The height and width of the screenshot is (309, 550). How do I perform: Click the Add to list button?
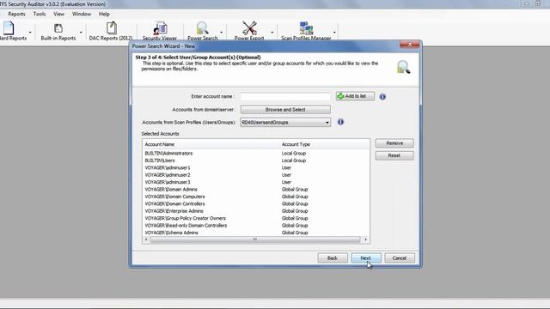(x=355, y=96)
